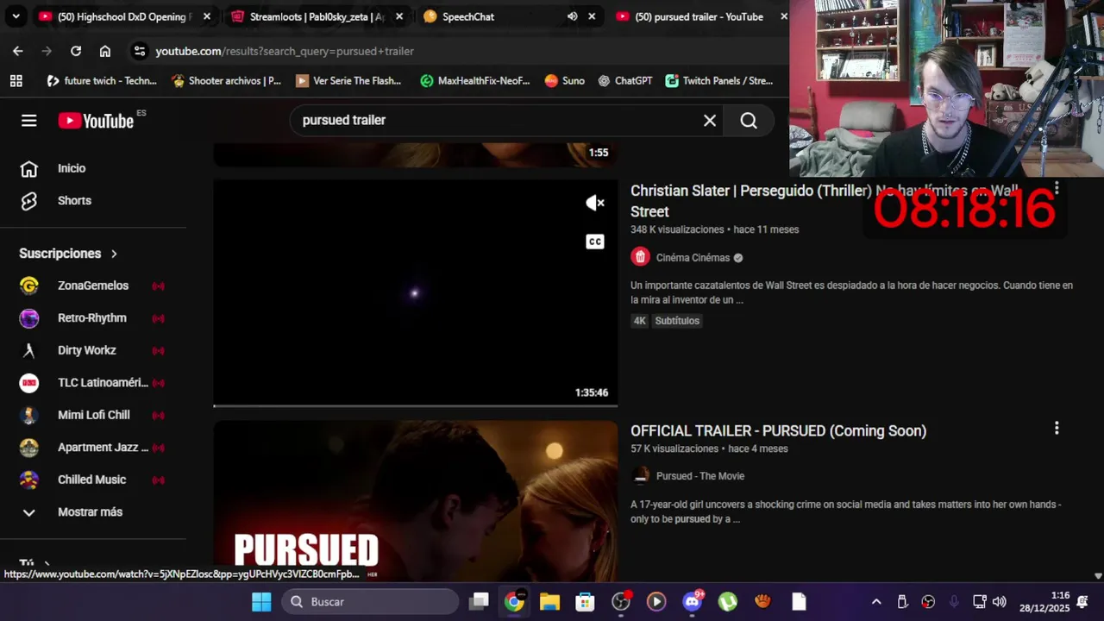The width and height of the screenshot is (1104, 621).
Task: Open MaxHealthFix bookmark
Action: click(x=475, y=81)
